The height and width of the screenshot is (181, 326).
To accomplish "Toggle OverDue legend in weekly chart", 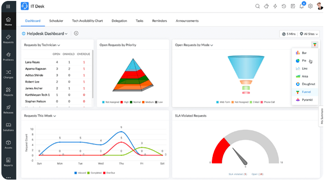I will [109, 173].
